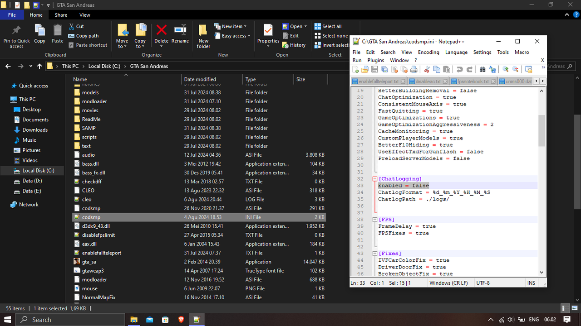Open Easy access dropdown
The image size is (581, 326).
232,36
